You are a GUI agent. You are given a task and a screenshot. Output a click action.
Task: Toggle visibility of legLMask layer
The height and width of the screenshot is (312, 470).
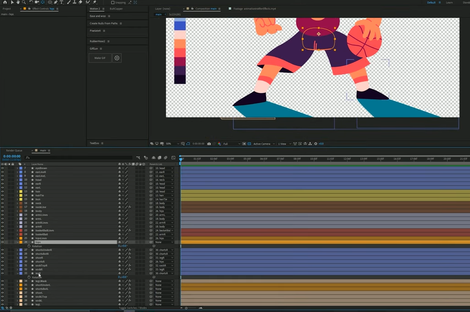(2, 281)
